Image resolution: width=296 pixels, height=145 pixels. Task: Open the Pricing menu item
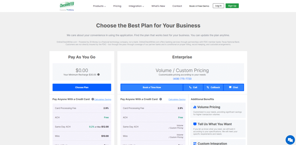(x=117, y=6)
